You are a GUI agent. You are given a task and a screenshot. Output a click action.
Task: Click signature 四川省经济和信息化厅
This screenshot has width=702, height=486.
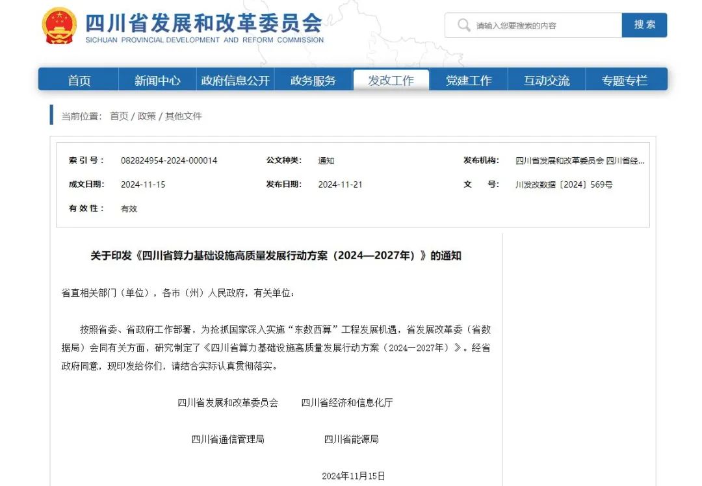tap(347, 403)
